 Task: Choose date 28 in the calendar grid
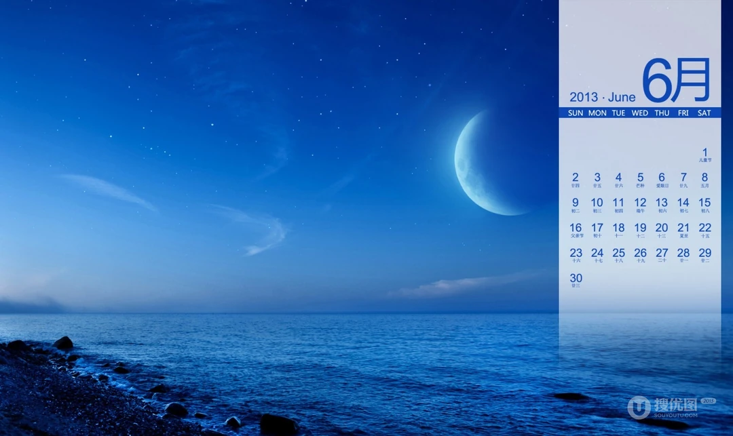(x=683, y=253)
